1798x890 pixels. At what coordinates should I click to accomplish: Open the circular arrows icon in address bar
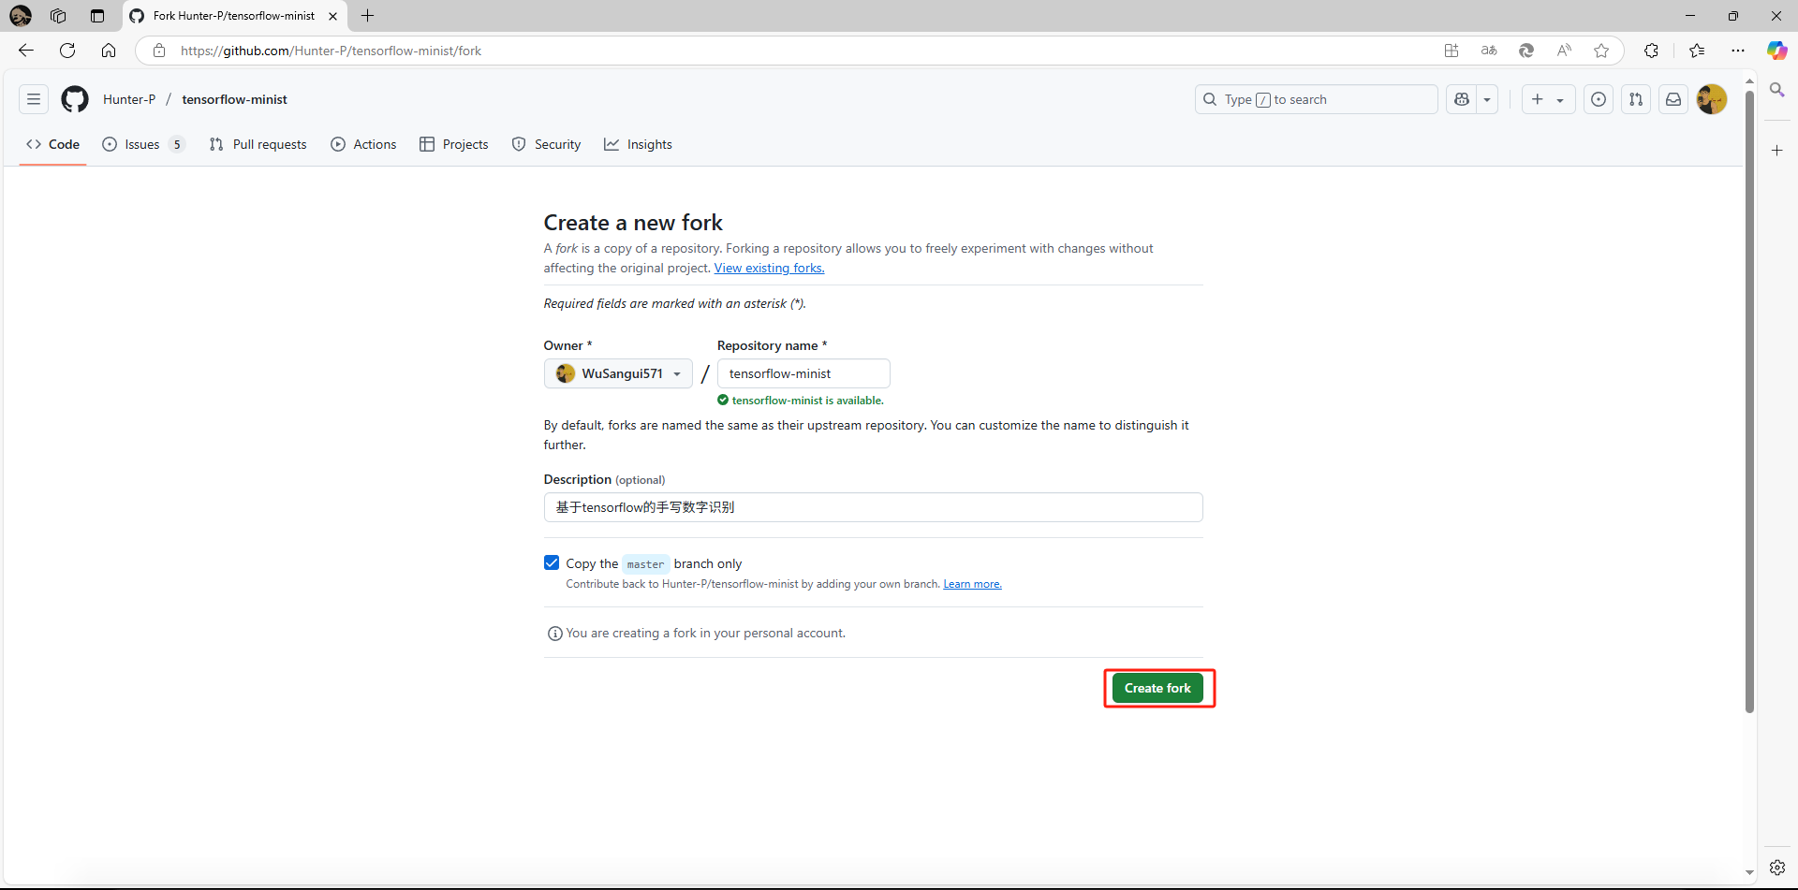pyautogui.click(x=1526, y=51)
